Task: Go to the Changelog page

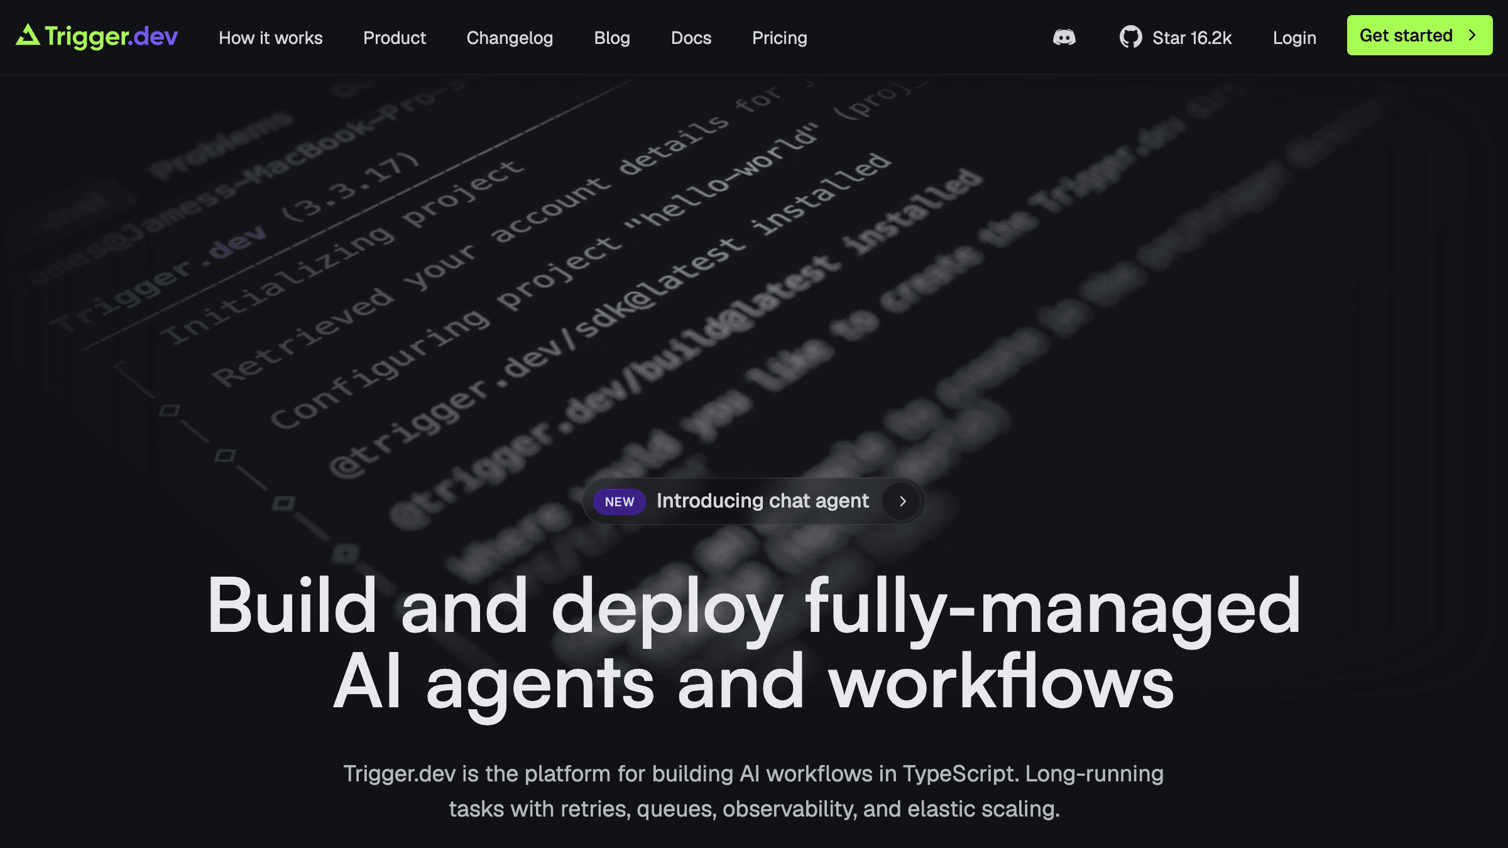Action: coord(510,38)
